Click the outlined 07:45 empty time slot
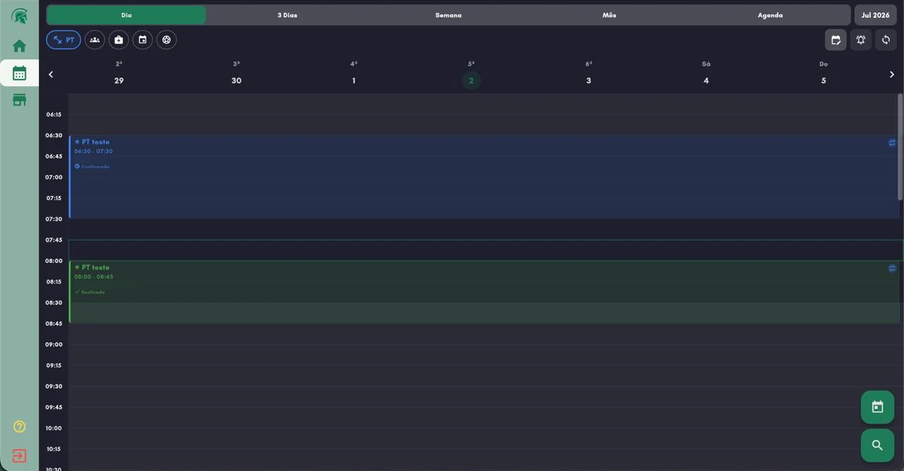The width and height of the screenshot is (904, 471). pyautogui.click(x=485, y=251)
